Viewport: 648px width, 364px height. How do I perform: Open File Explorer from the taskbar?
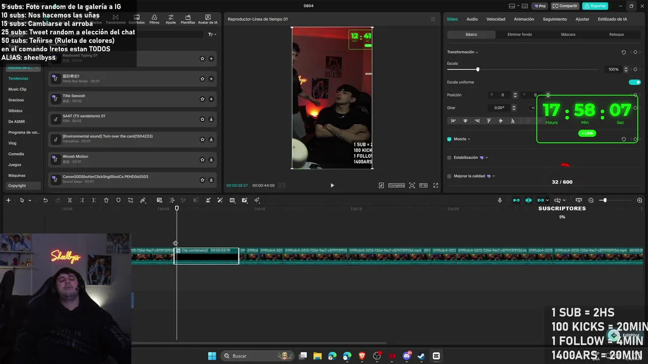(317, 356)
